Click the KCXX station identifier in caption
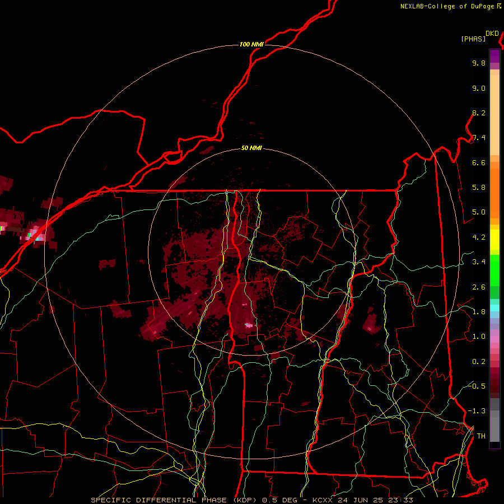The height and width of the screenshot is (504, 504). click(x=323, y=500)
